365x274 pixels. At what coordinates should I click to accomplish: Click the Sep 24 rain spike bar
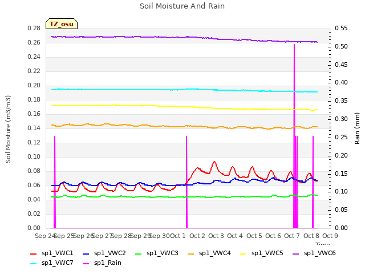[x=55, y=182]
